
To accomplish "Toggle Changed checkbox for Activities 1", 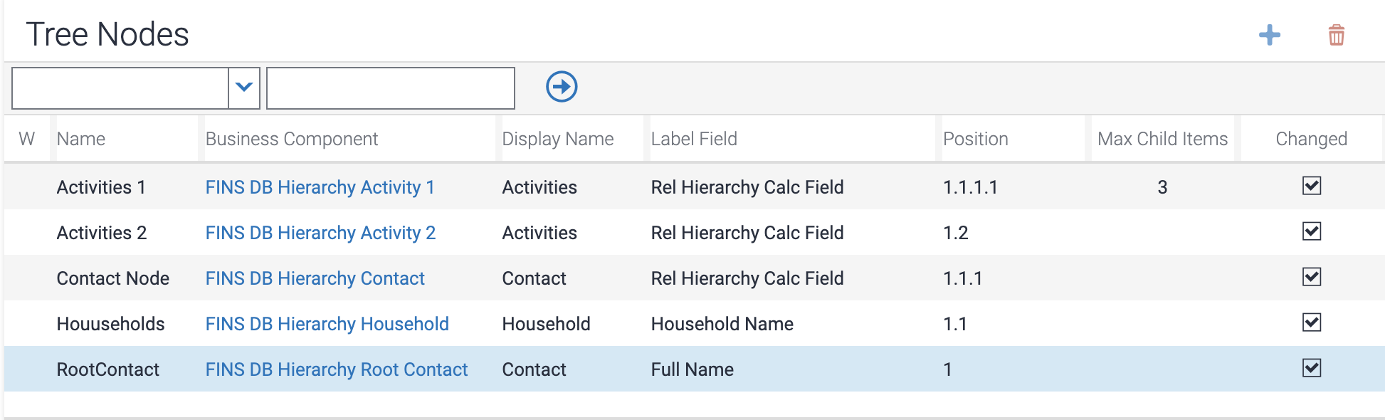I will pyautogui.click(x=1311, y=187).
